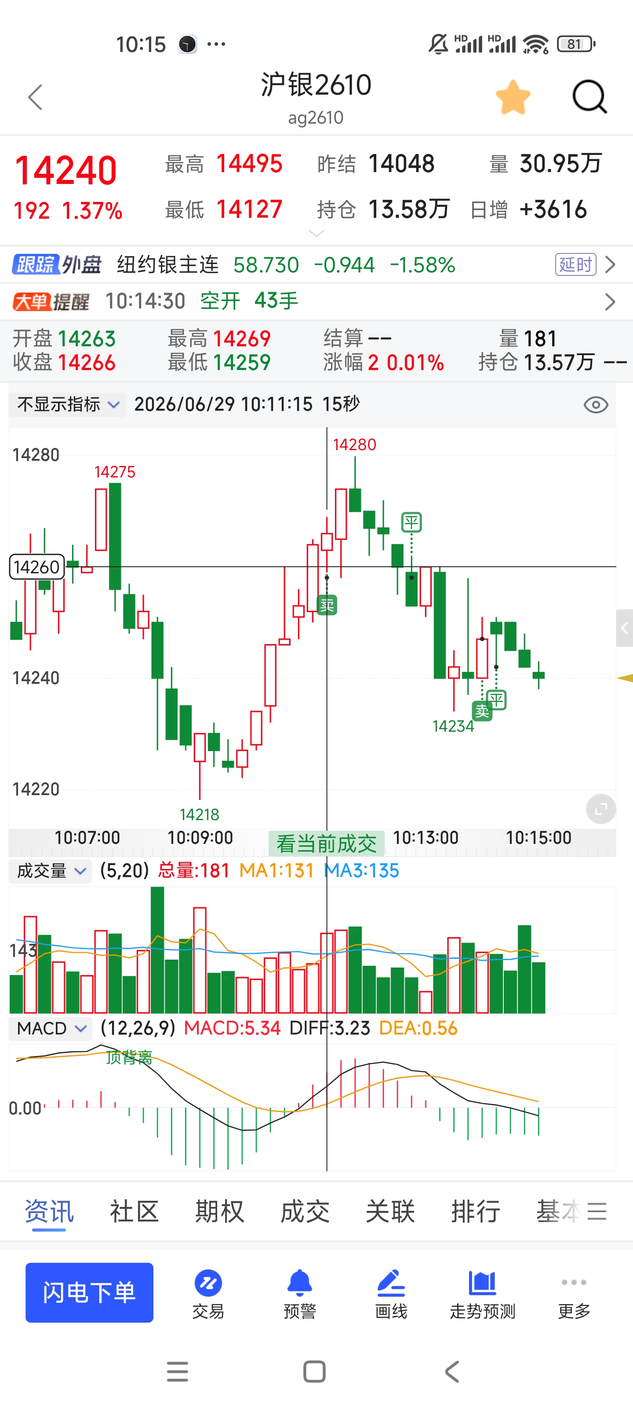
Task: Open the 不显示指标 indicator dropdown
Action: tap(68, 404)
